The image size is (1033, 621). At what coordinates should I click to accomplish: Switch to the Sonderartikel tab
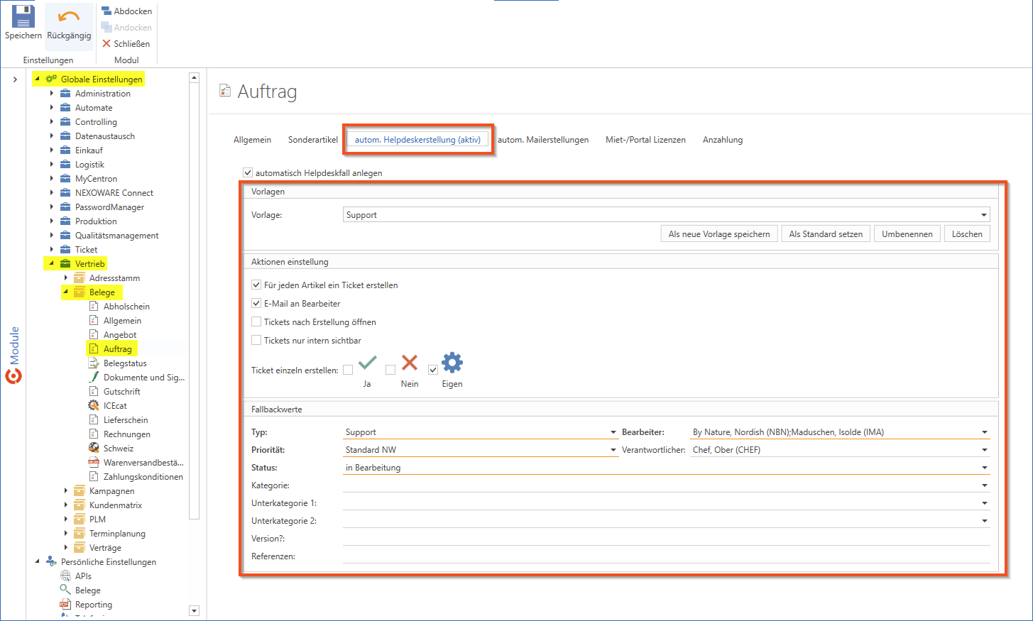312,140
